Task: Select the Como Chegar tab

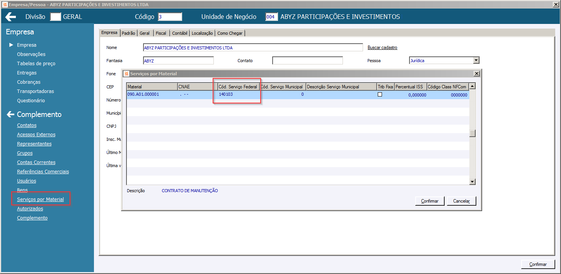Action: (x=230, y=33)
